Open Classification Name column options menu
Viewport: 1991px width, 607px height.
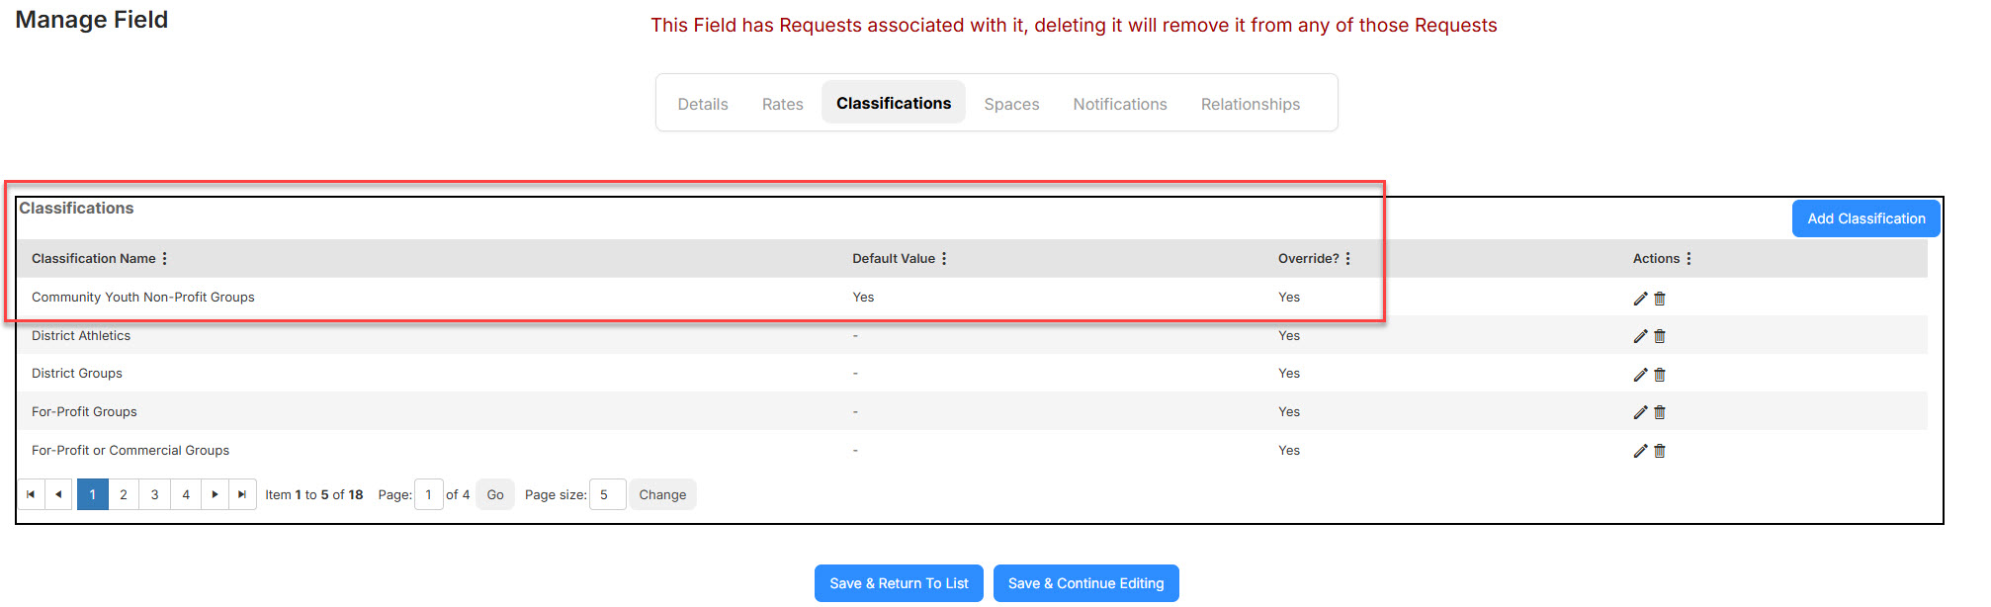coord(164,258)
